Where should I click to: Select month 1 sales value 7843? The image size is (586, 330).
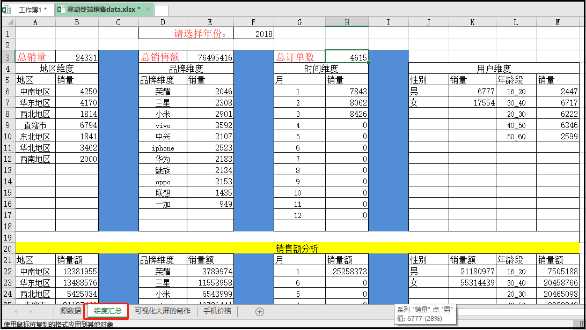[x=347, y=92]
